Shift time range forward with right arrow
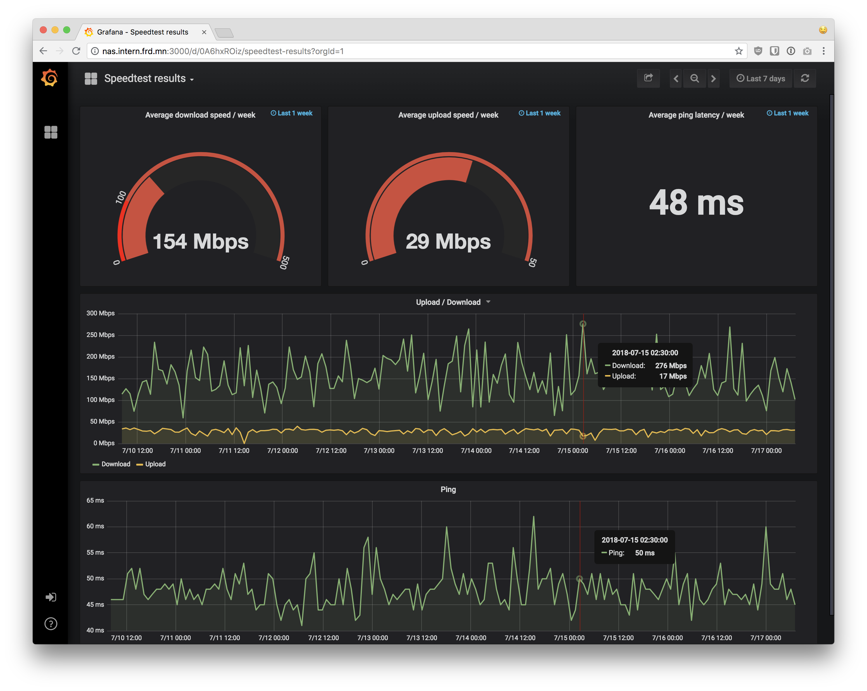 click(713, 78)
